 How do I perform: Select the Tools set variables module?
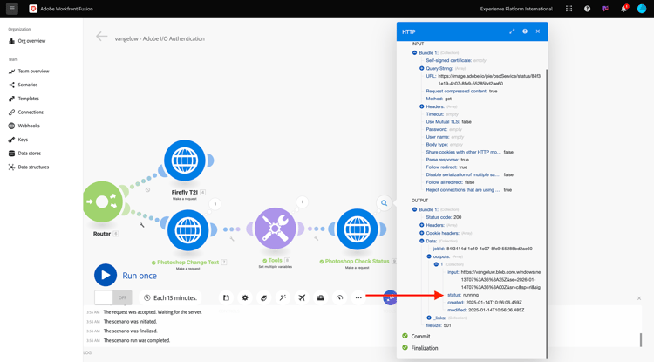point(275,229)
